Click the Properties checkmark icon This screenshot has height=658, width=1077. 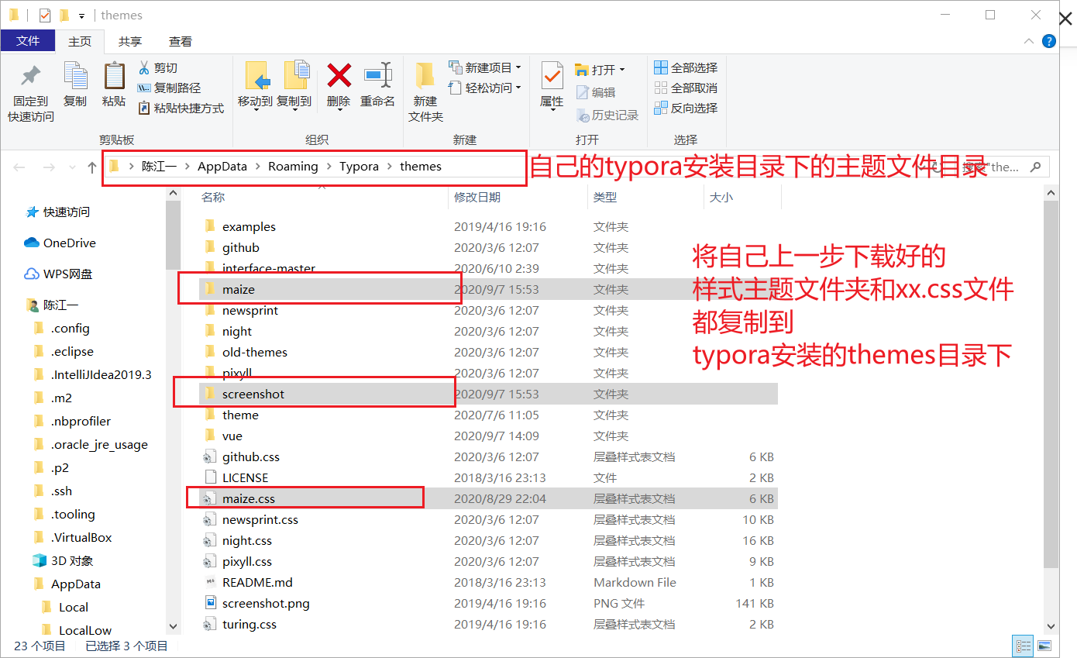tap(552, 76)
